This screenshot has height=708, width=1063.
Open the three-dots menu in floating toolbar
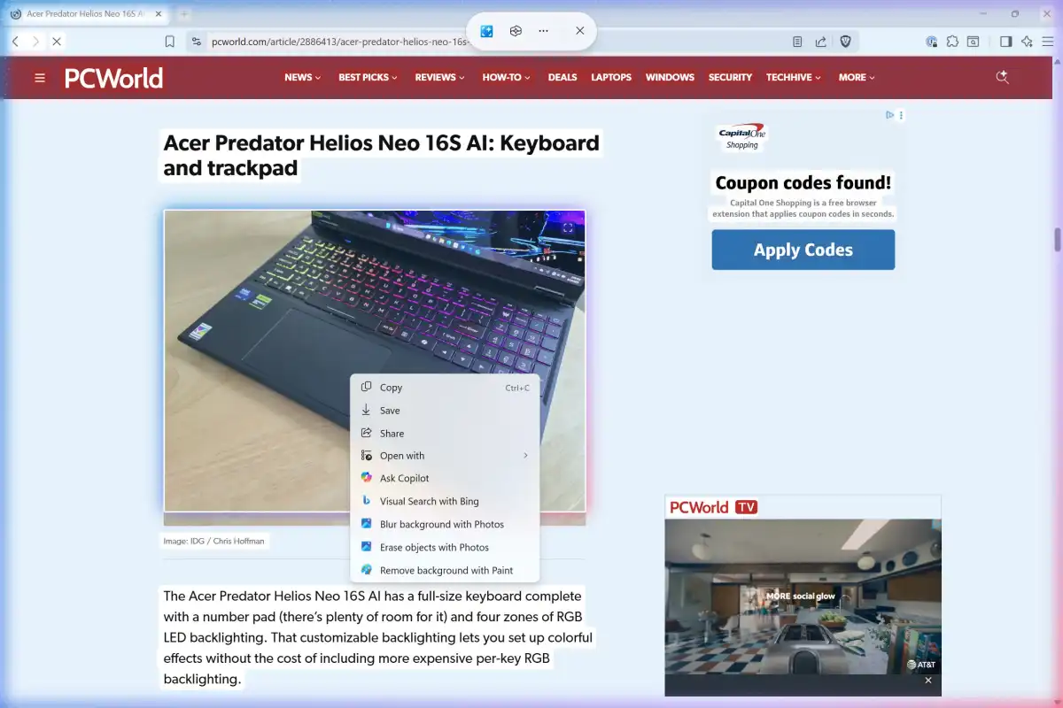click(x=543, y=31)
